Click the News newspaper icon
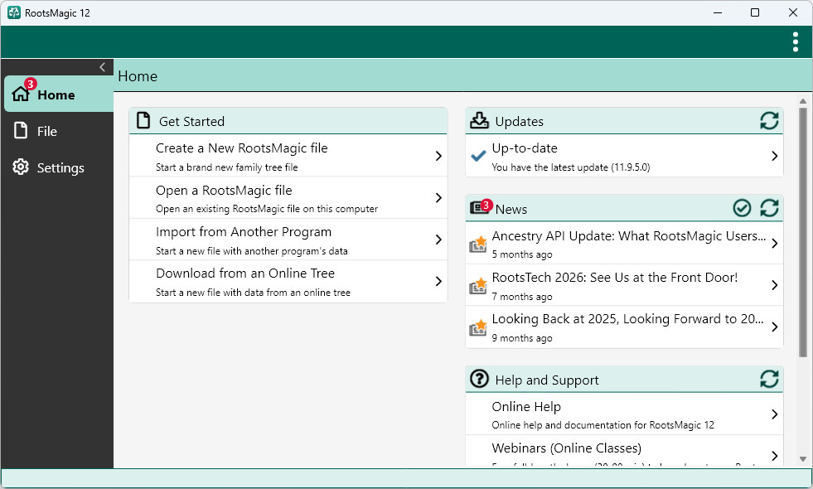 (478, 208)
